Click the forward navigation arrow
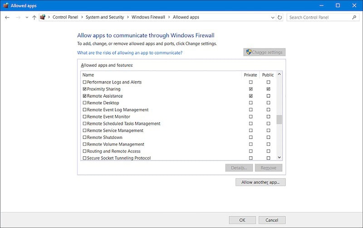 tap(18, 17)
